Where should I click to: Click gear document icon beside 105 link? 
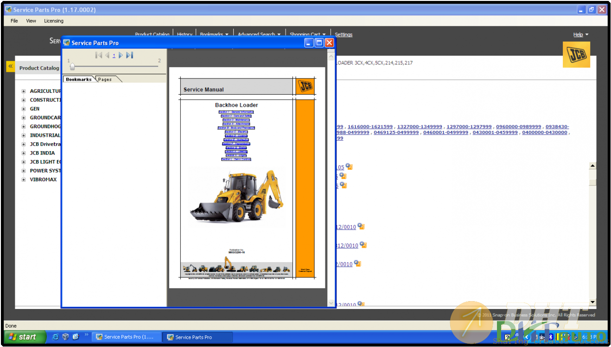coord(349,167)
